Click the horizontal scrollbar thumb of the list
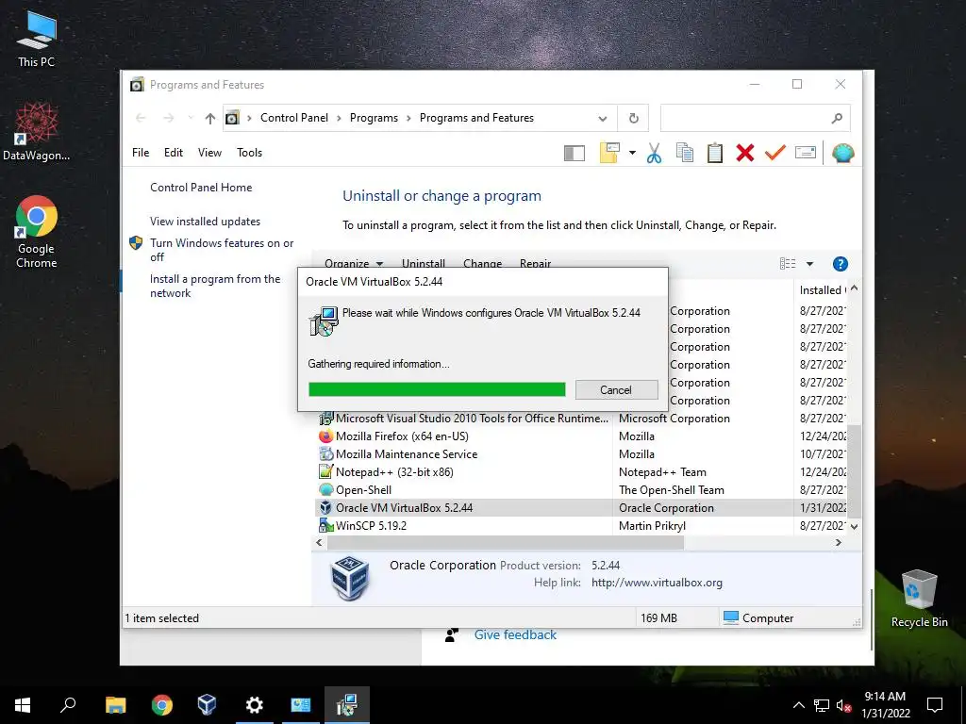This screenshot has height=724, width=966. (x=506, y=542)
